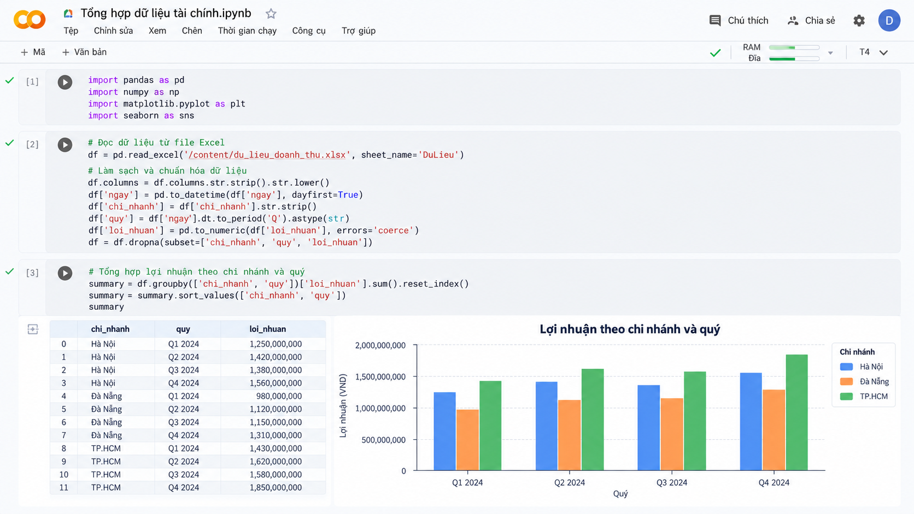
Task: Click the green checkmark beside cell 2
Action: [9, 143]
